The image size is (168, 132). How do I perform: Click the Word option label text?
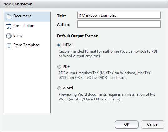68,88
